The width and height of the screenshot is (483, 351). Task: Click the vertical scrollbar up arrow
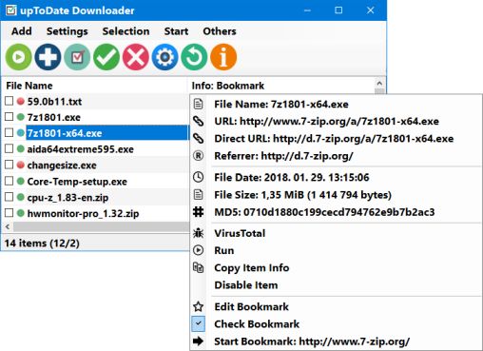379,84
